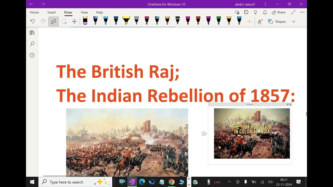Screen dimensions: 333x187
Task: Open recent notes clock icon
Action: pyautogui.click(x=32, y=55)
